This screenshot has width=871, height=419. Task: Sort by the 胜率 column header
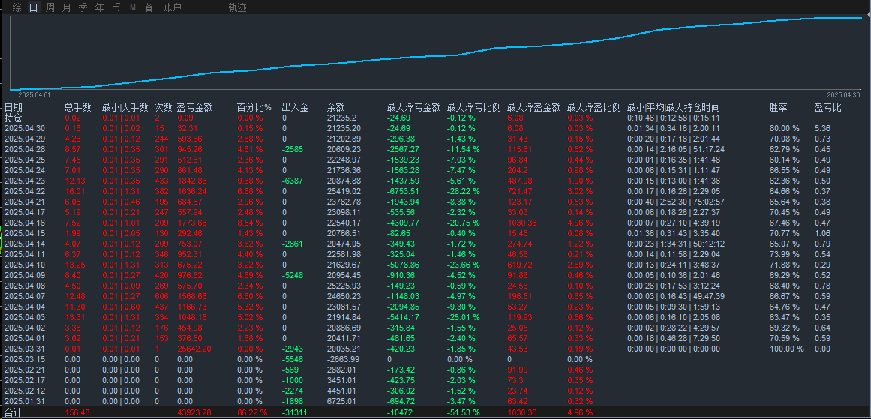pos(779,108)
